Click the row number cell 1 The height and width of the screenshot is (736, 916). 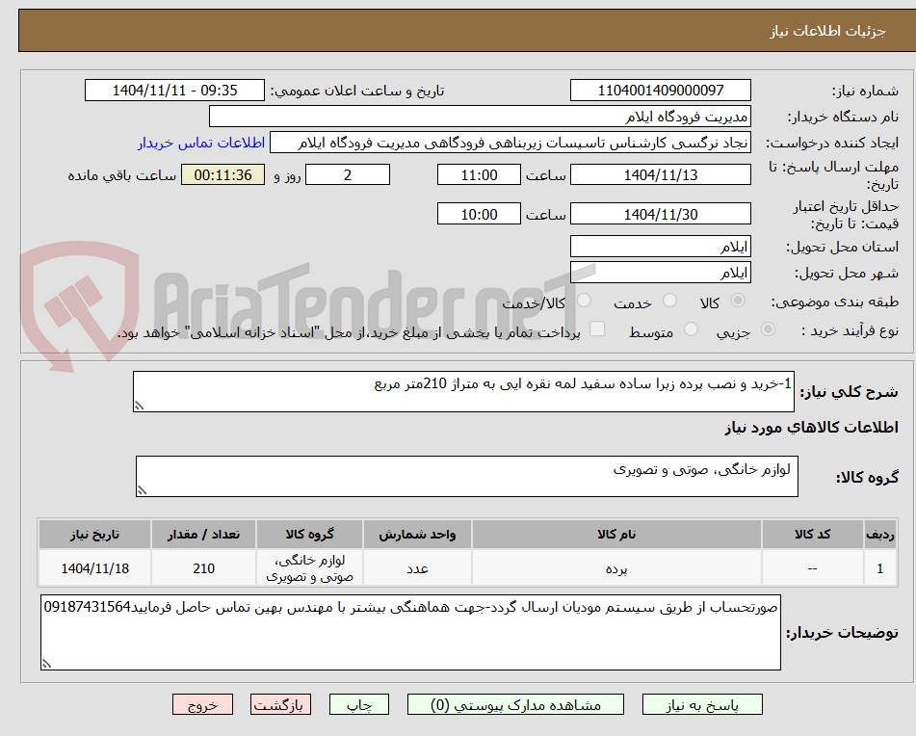click(x=879, y=568)
